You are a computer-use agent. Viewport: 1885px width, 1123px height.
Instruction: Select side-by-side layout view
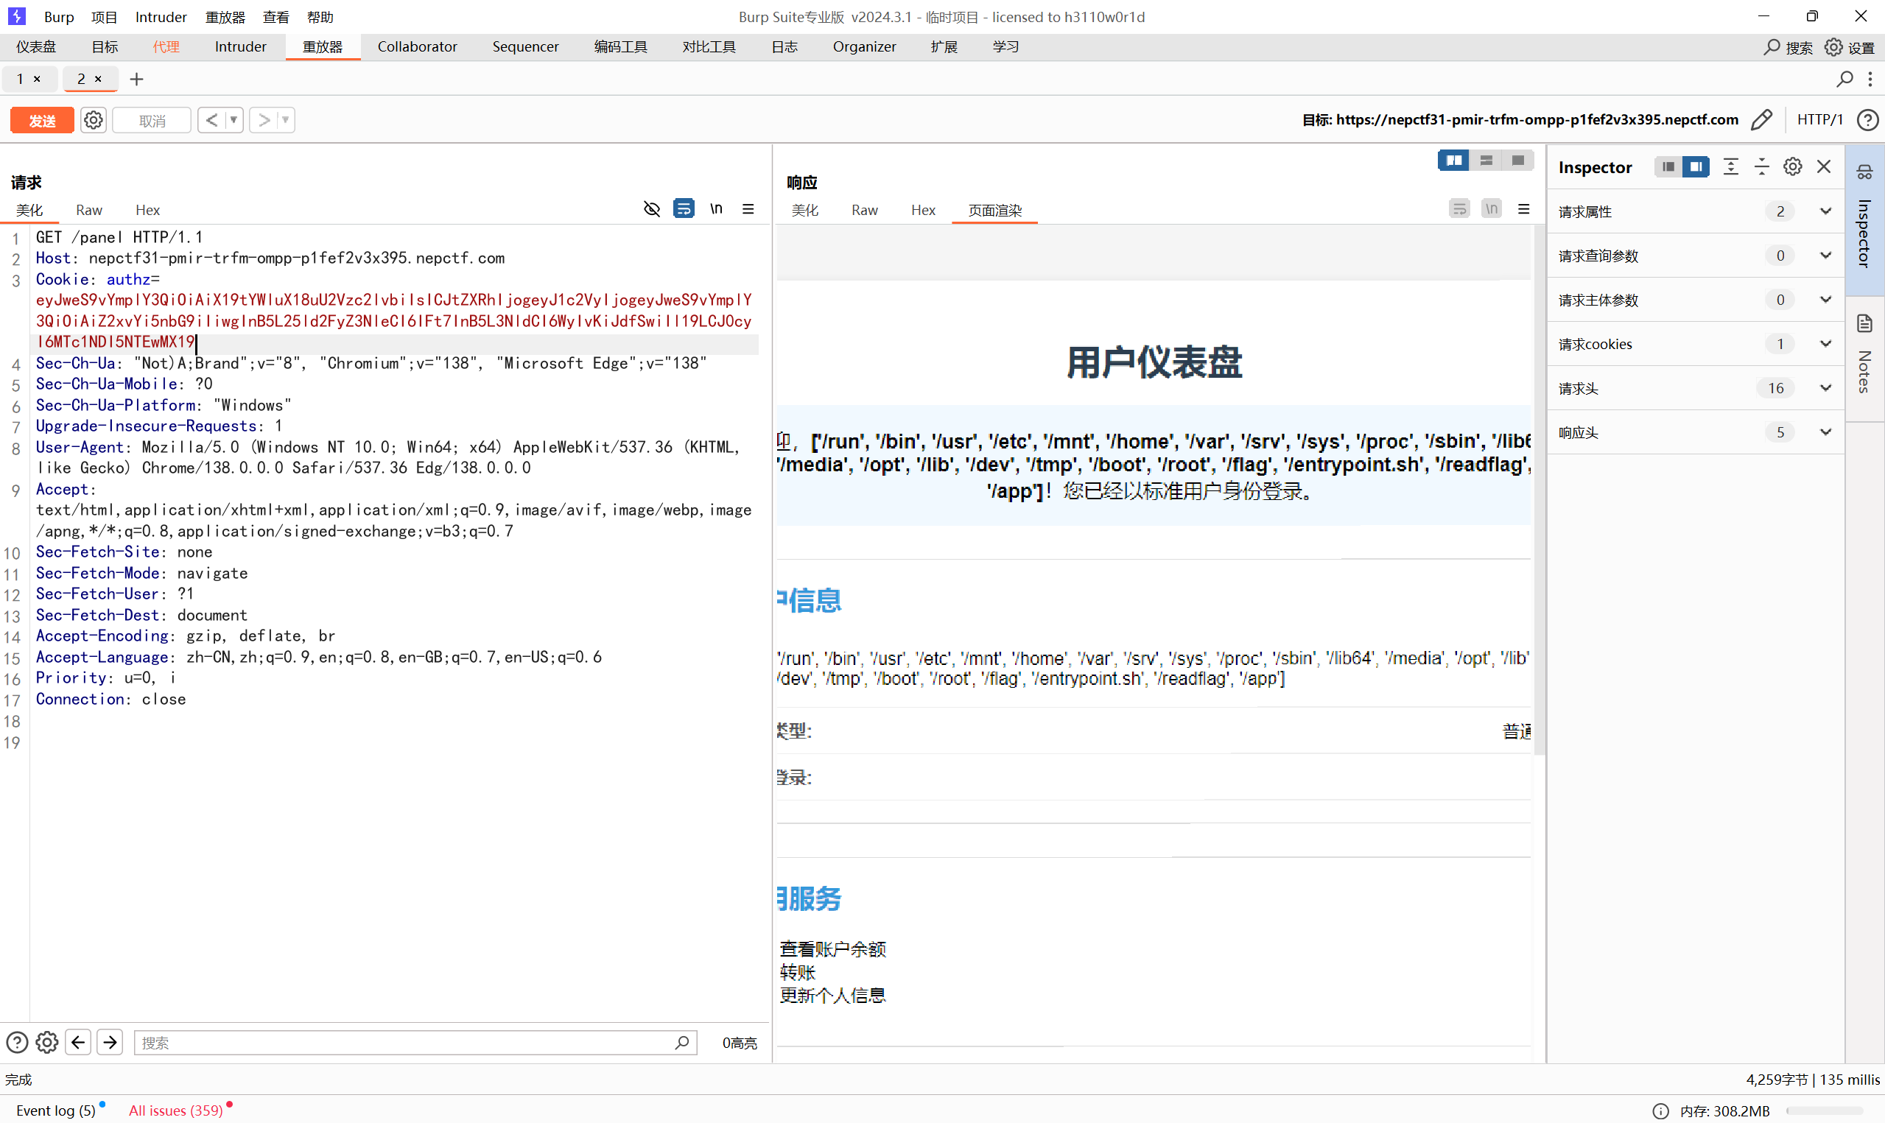1453,161
